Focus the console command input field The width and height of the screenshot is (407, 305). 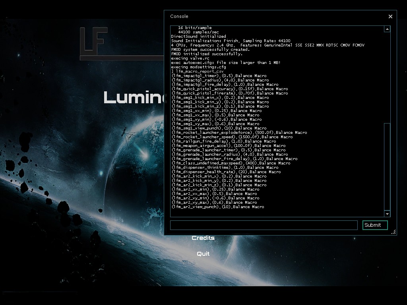coord(264,225)
